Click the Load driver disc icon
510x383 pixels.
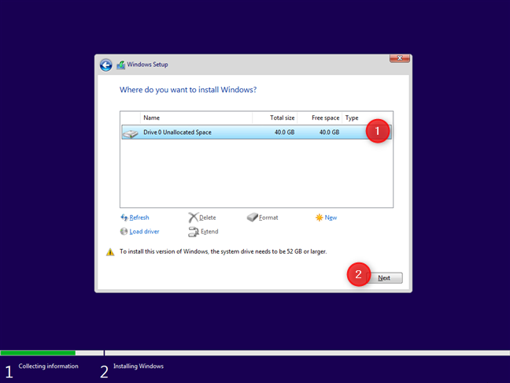click(x=124, y=231)
